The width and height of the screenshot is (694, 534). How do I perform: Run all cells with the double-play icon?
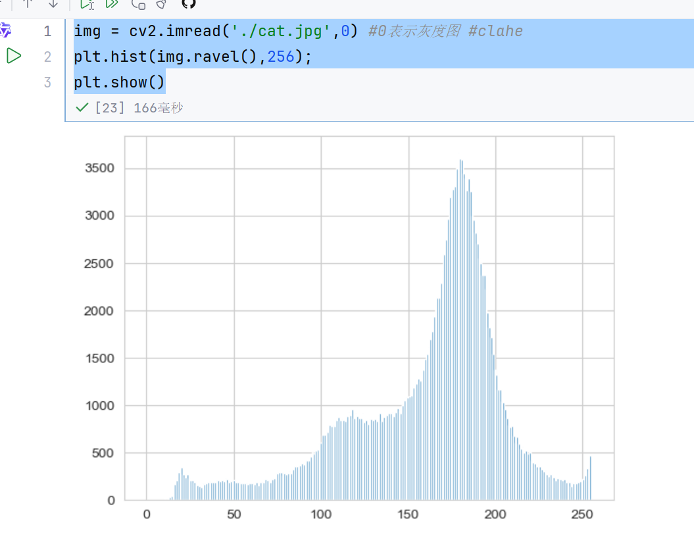tap(112, 3)
